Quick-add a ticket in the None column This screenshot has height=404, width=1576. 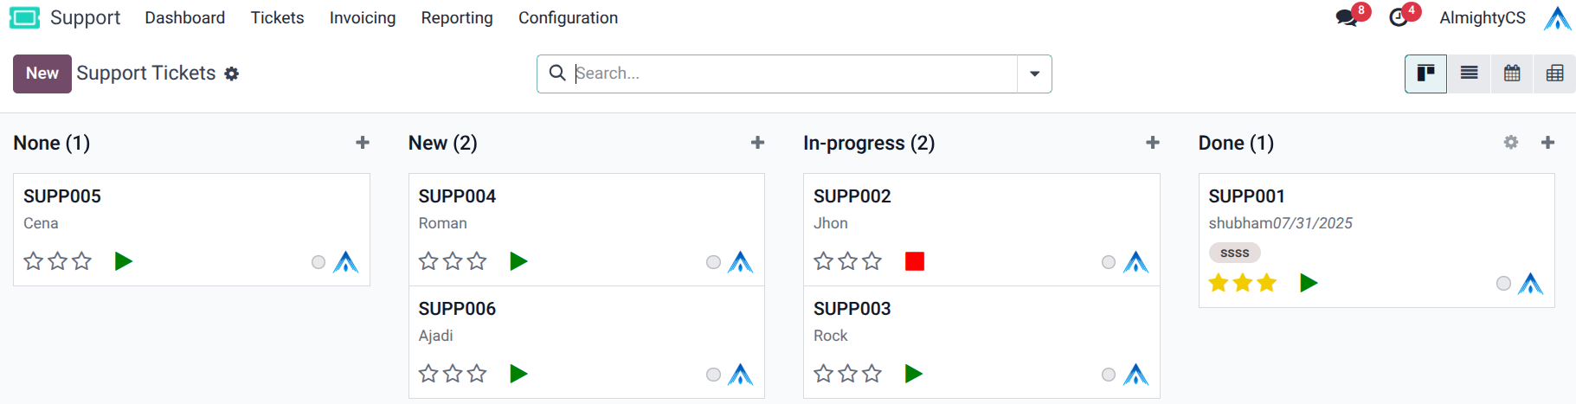(x=363, y=143)
